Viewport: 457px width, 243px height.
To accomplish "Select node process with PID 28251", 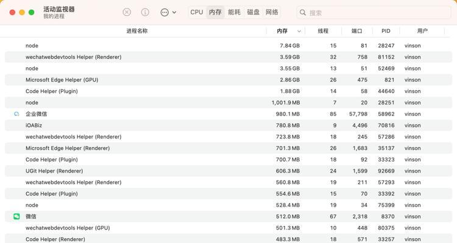I will [x=228, y=103].
